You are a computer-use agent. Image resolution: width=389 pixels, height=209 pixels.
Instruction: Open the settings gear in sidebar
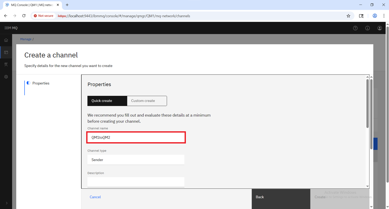(x=6, y=77)
